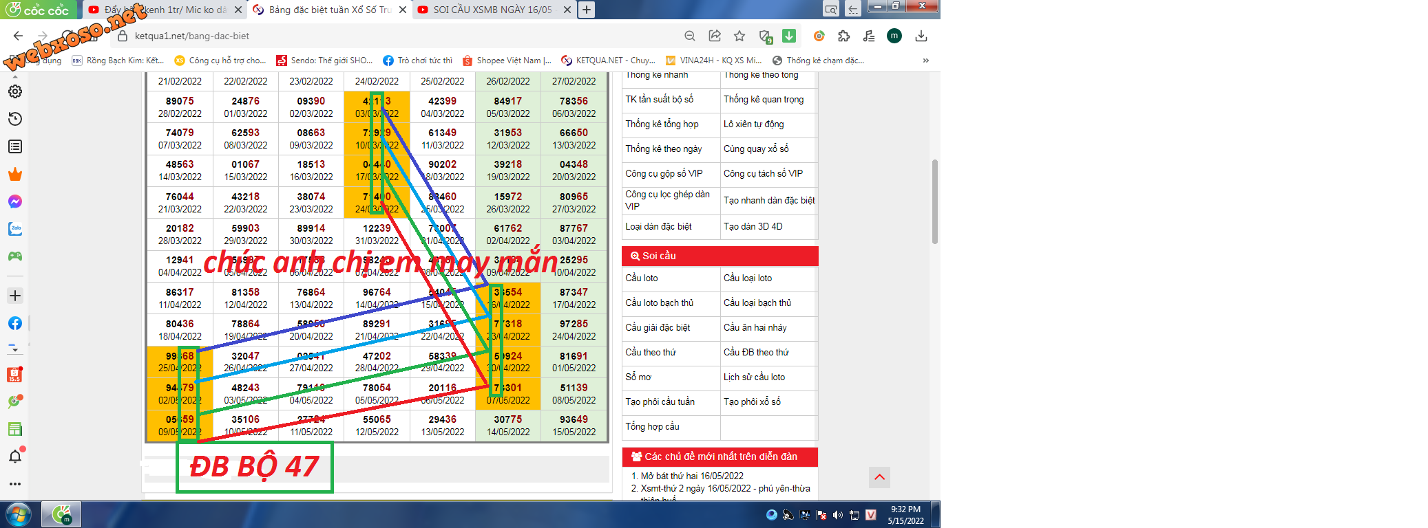Open the Windows Start button

click(x=19, y=514)
